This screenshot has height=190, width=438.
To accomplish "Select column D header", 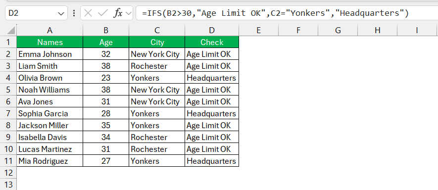I will coord(212,30).
